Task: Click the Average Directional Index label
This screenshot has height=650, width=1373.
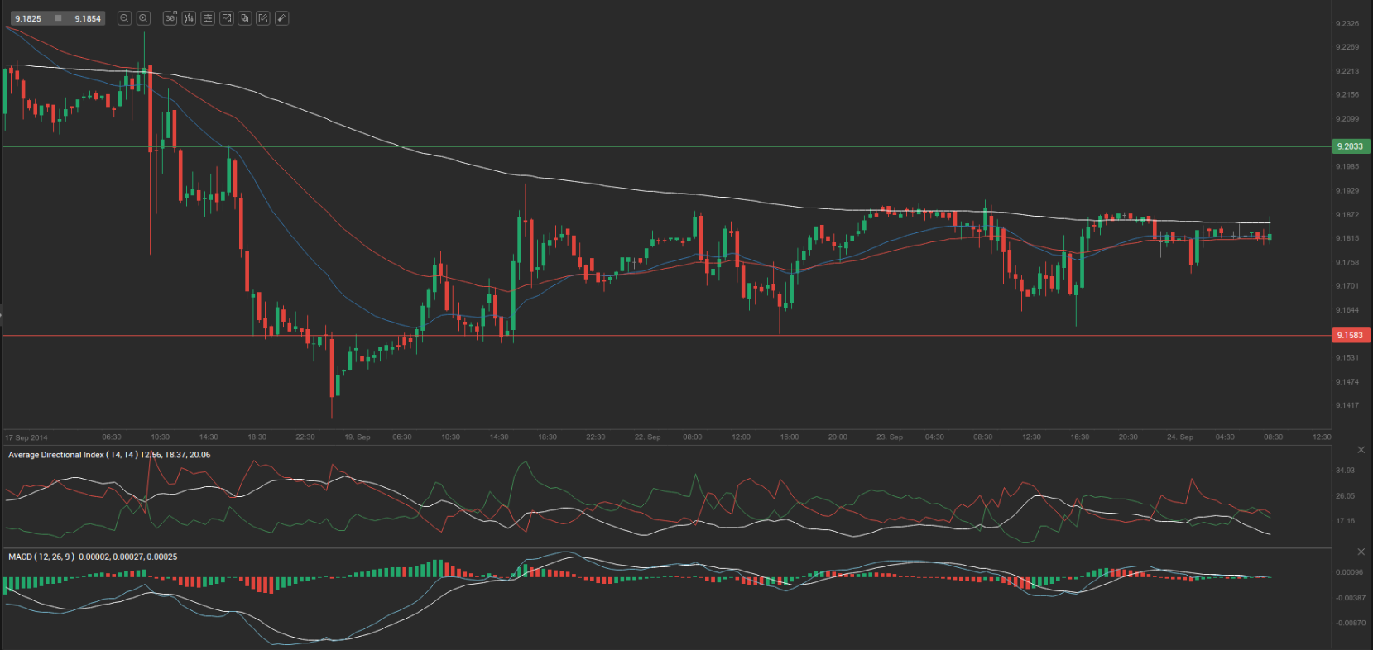Action: click(x=56, y=455)
